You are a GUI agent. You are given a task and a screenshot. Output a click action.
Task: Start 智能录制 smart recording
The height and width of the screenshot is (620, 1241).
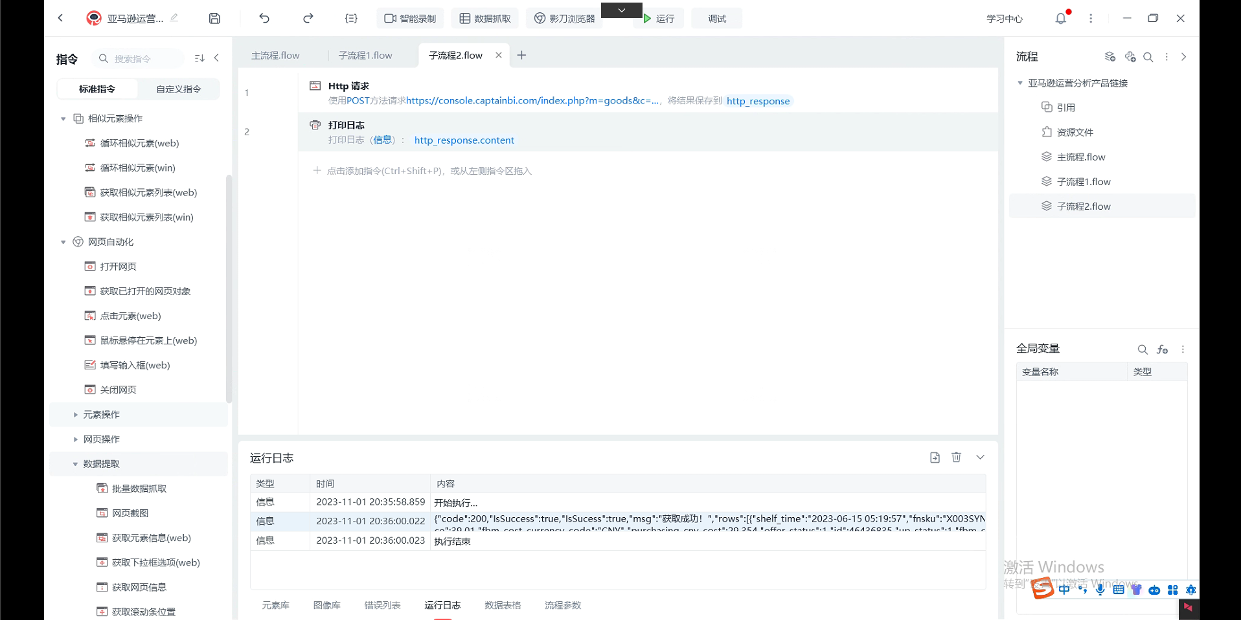click(x=410, y=18)
